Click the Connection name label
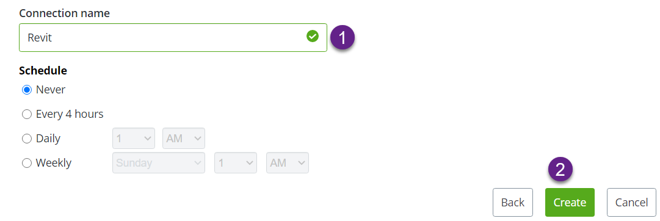This screenshot has width=660, height=221. pyautogui.click(x=64, y=13)
